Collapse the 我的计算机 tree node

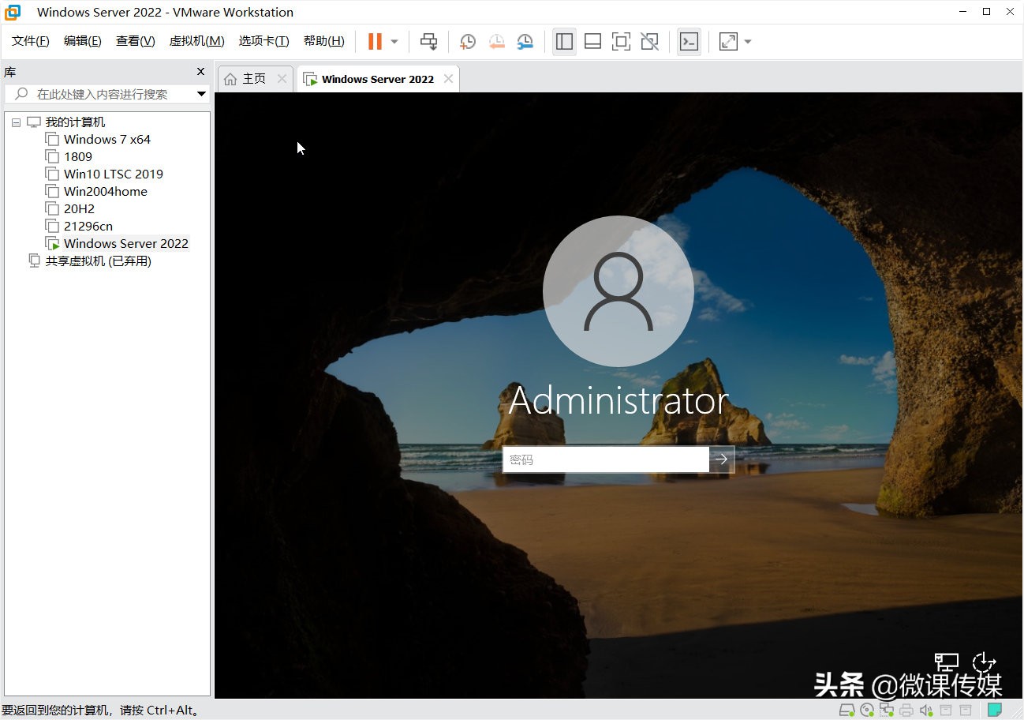pos(16,122)
